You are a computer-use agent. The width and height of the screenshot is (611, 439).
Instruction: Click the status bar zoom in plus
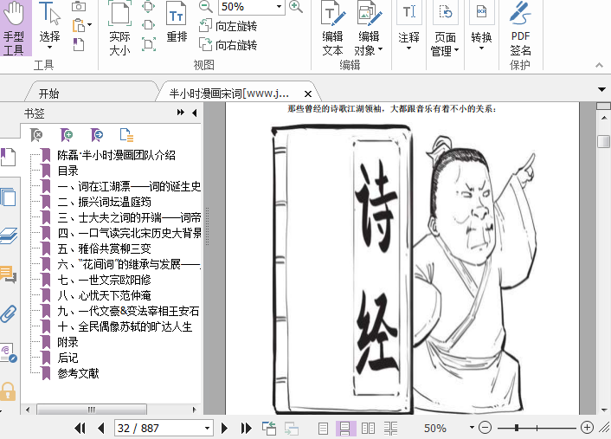point(587,428)
